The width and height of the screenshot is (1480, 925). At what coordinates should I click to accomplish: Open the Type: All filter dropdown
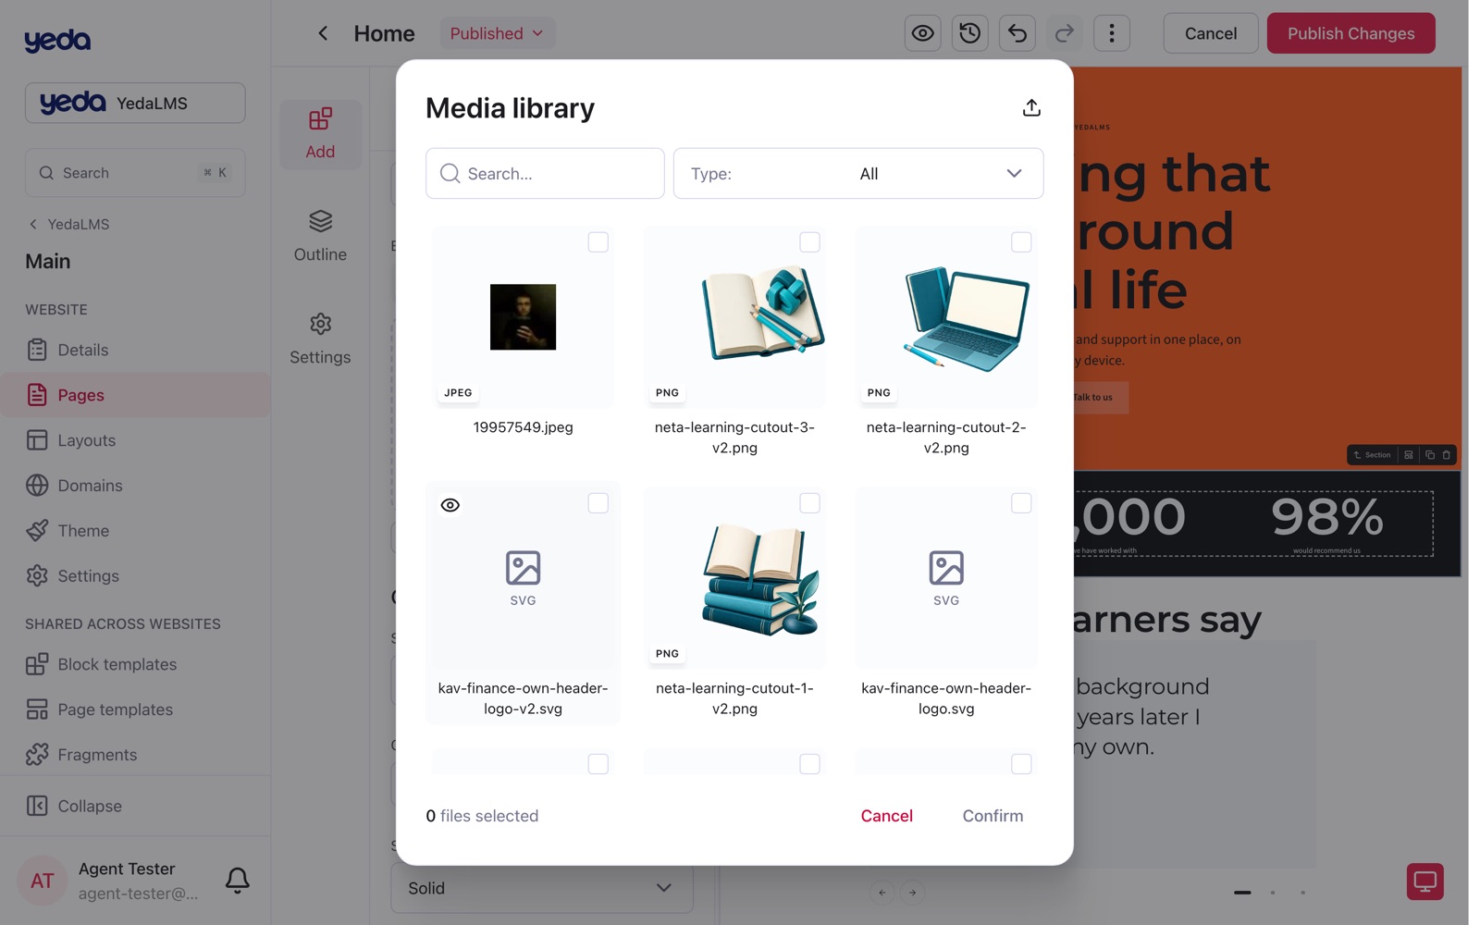(858, 173)
